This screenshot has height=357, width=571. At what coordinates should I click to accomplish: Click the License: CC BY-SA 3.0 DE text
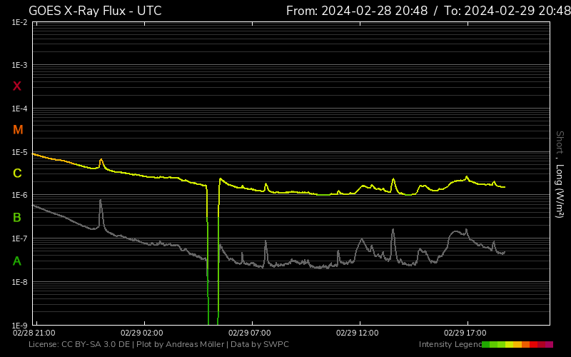tap(79, 344)
